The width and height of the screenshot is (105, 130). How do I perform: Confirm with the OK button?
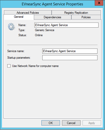tap(51, 123)
